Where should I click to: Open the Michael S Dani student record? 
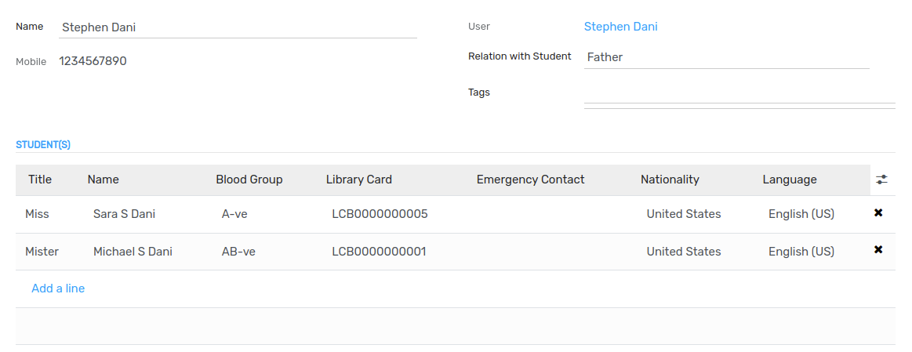point(133,252)
